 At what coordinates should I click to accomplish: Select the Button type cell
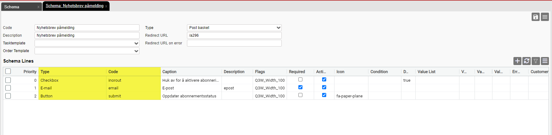pos(72,96)
